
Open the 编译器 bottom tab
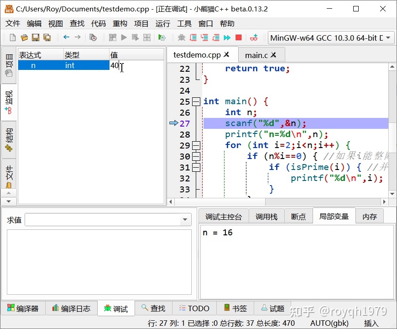click(23, 308)
